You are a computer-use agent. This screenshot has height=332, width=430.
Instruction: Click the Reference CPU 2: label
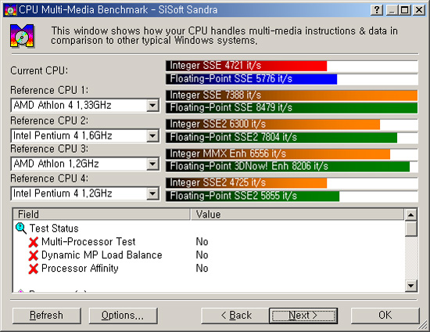pos(49,121)
